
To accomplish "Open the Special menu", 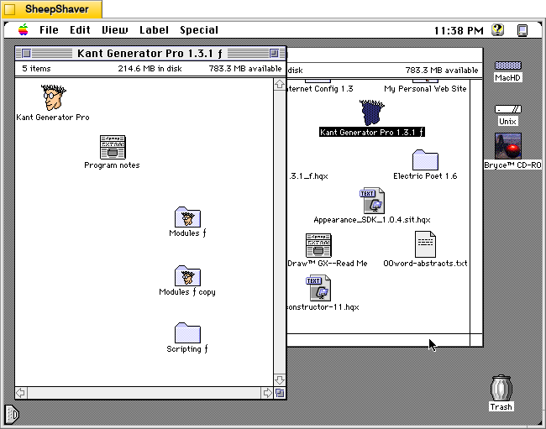I will coord(199,30).
